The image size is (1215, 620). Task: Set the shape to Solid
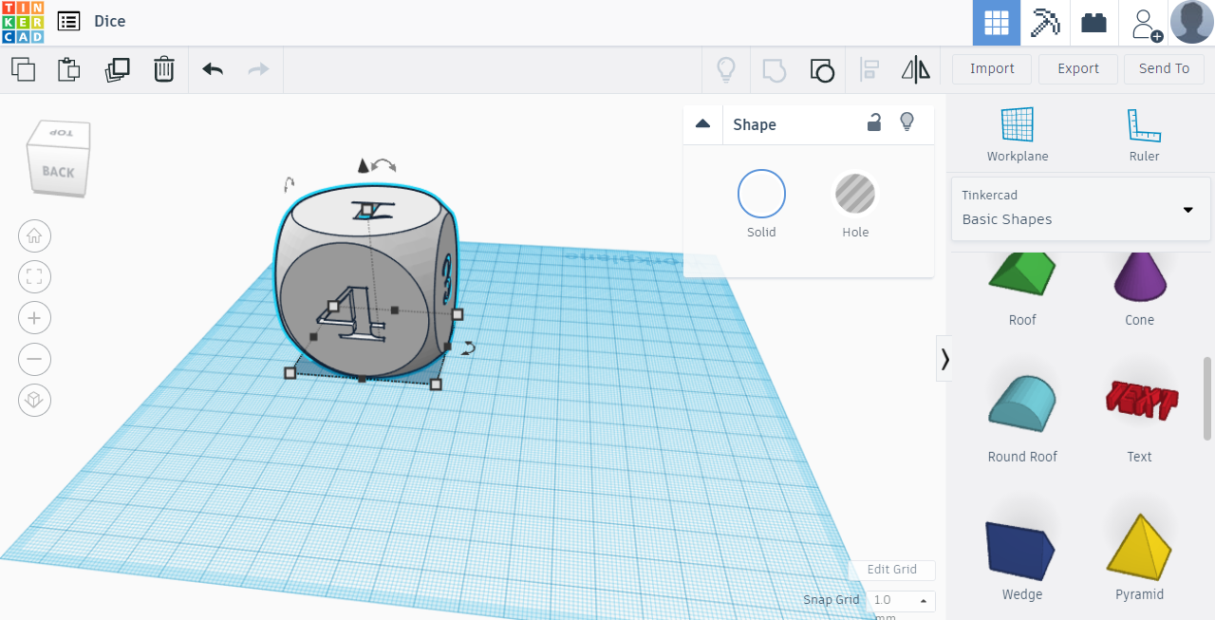point(761,194)
